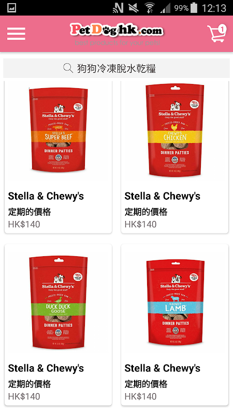Tap the muted sound status icon
This screenshot has width=233, height=415.
[x=134, y=8]
